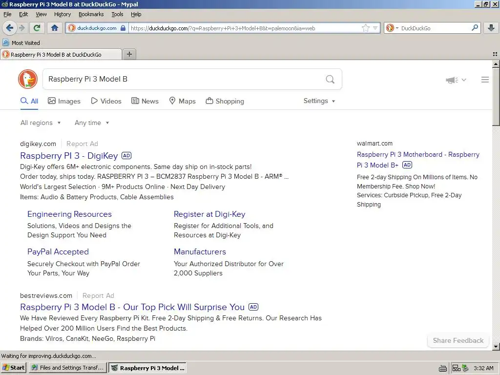Open the Windows Start menu
Viewport: 500px width, 375px height.
pos(14,368)
